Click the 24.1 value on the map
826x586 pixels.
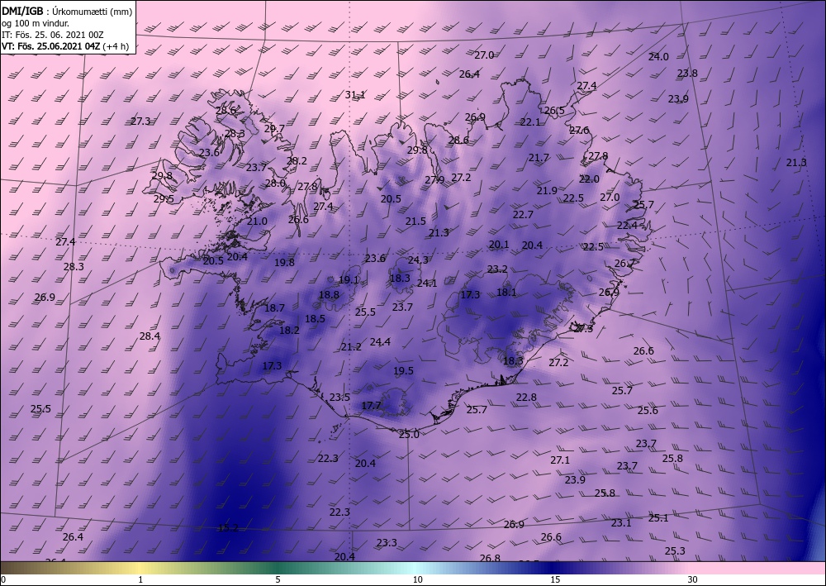(x=427, y=283)
